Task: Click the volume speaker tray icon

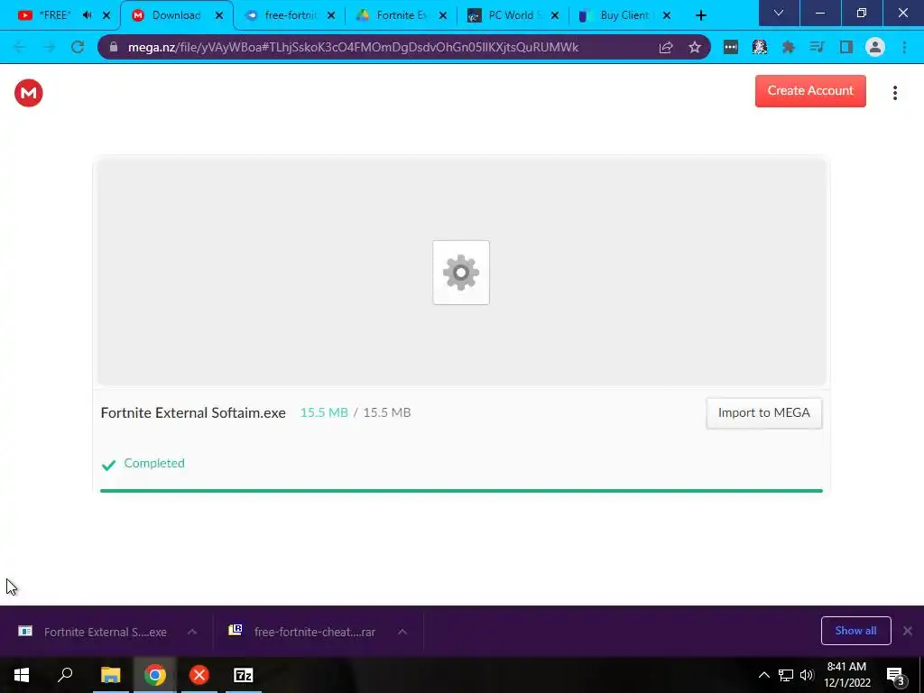Action: pyautogui.click(x=806, y=675)
